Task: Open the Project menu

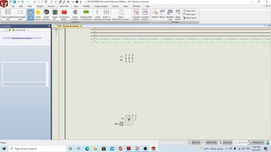Action: pos(40,6)
